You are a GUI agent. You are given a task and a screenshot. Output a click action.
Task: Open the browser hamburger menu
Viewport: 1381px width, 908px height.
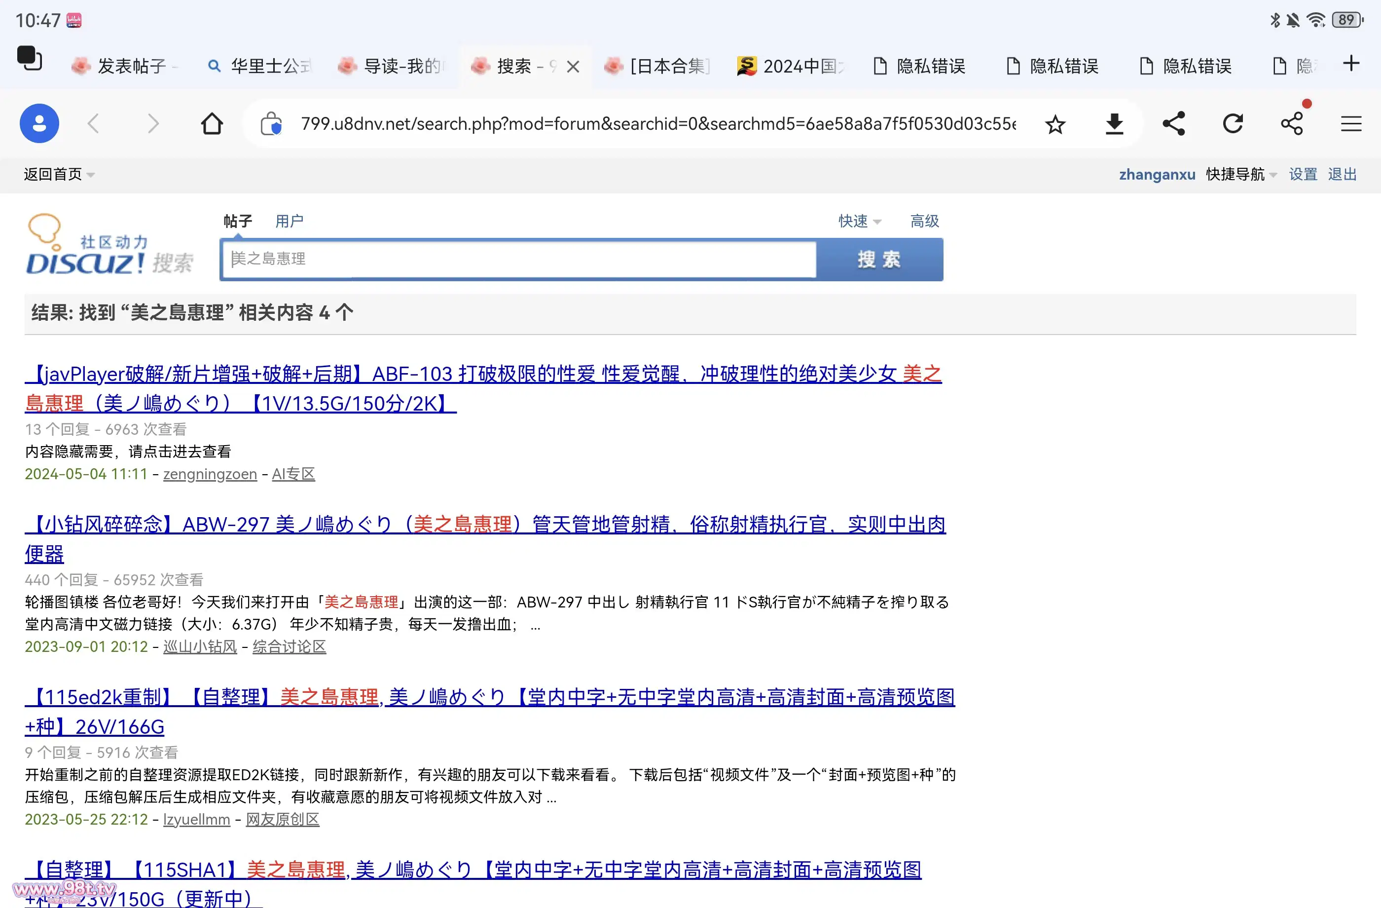coord(1351,124)
